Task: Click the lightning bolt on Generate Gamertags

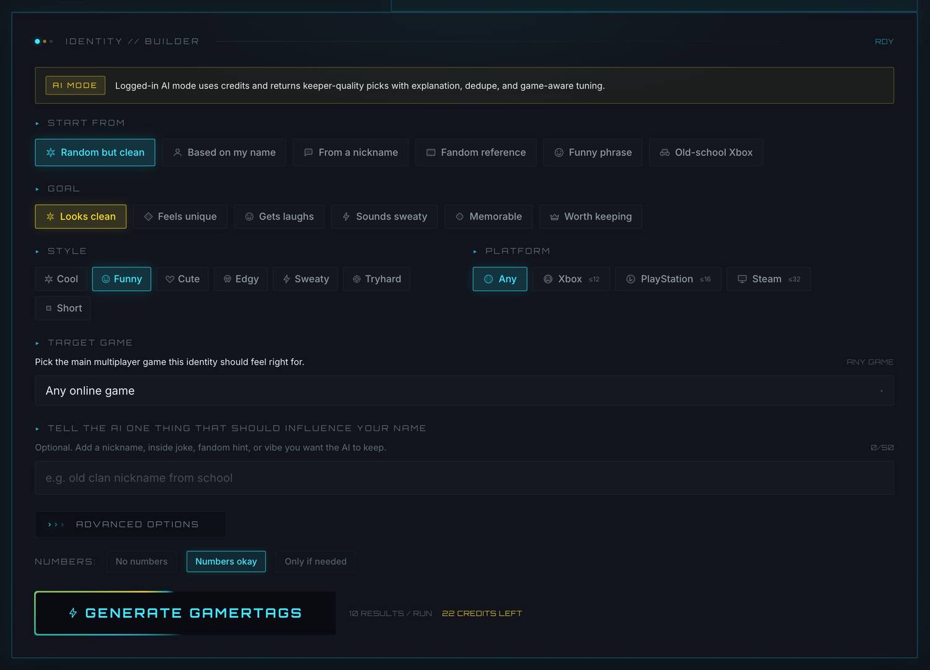Action: [73, 613]
